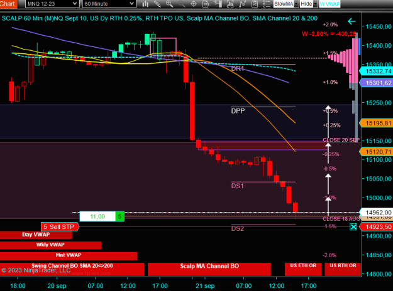Image resolution: width=393 pixels, height=291 pixels.
Task: Click the orange 15195,81 price marker
Action: coord(376,124)
